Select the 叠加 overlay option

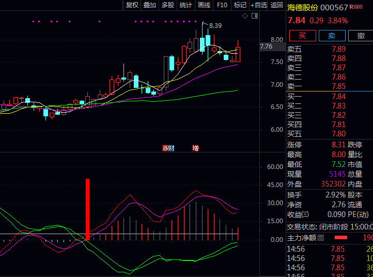tap(150, 5)
